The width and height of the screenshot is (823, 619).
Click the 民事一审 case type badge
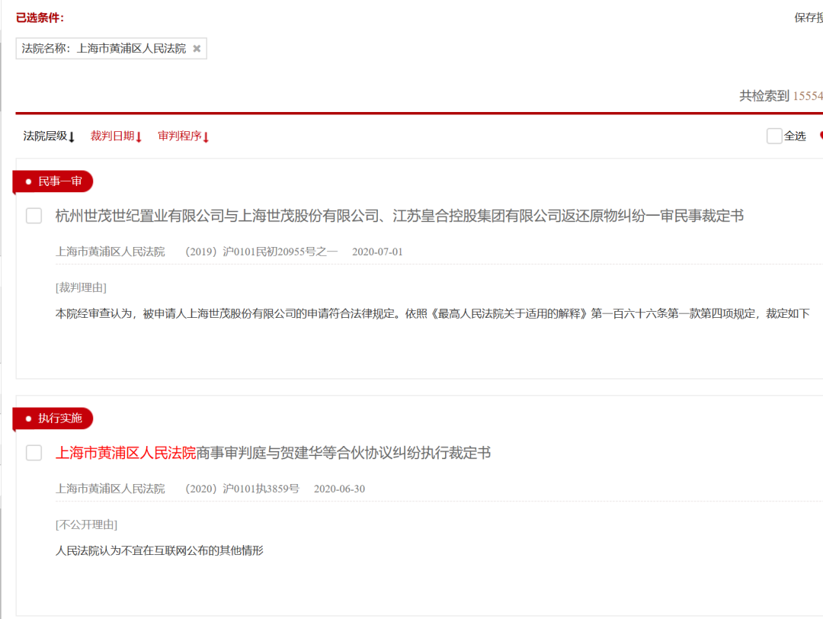(x=53, y=181)
